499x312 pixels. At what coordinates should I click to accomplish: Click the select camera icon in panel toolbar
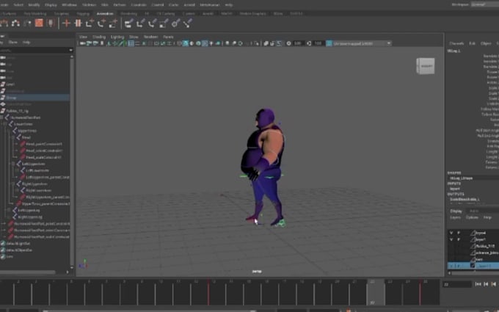(x=82, y=43)
